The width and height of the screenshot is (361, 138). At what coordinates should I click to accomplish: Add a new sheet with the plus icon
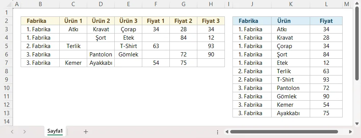click(x=86, y=132)
